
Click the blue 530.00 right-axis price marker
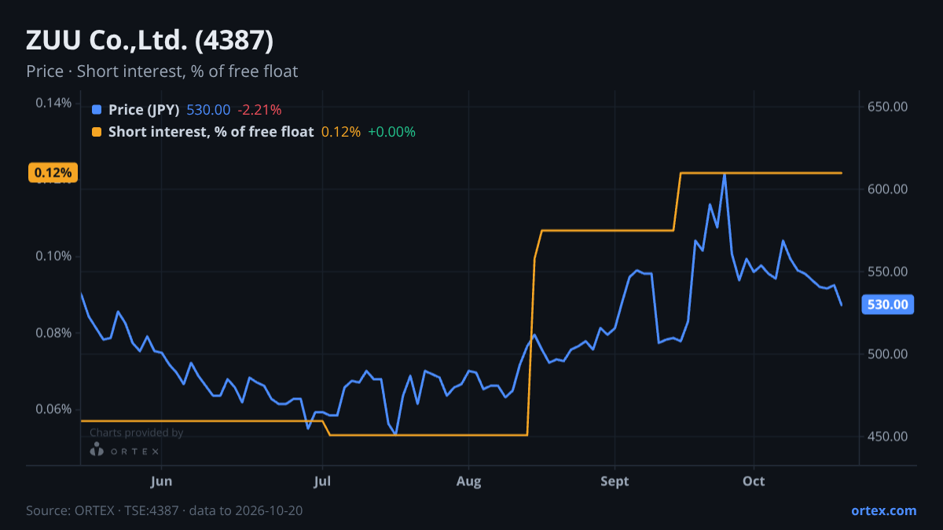coord(888,305)
